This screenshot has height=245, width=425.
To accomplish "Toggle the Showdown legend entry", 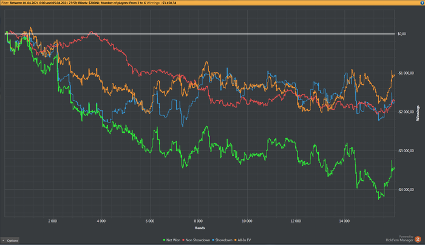I will (222, 240).
